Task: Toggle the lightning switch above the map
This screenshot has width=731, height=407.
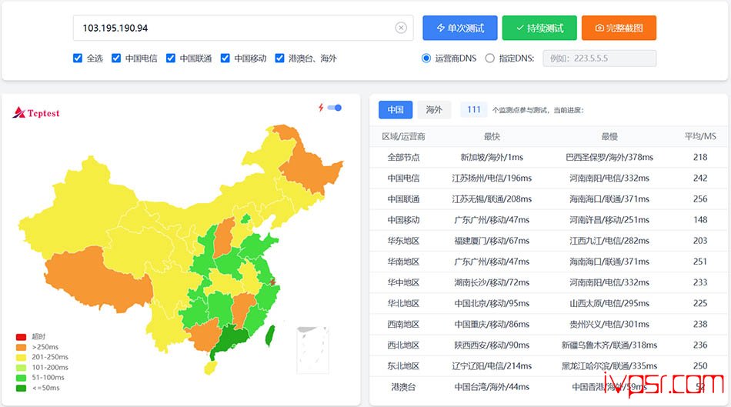Action: pos(334,108)
